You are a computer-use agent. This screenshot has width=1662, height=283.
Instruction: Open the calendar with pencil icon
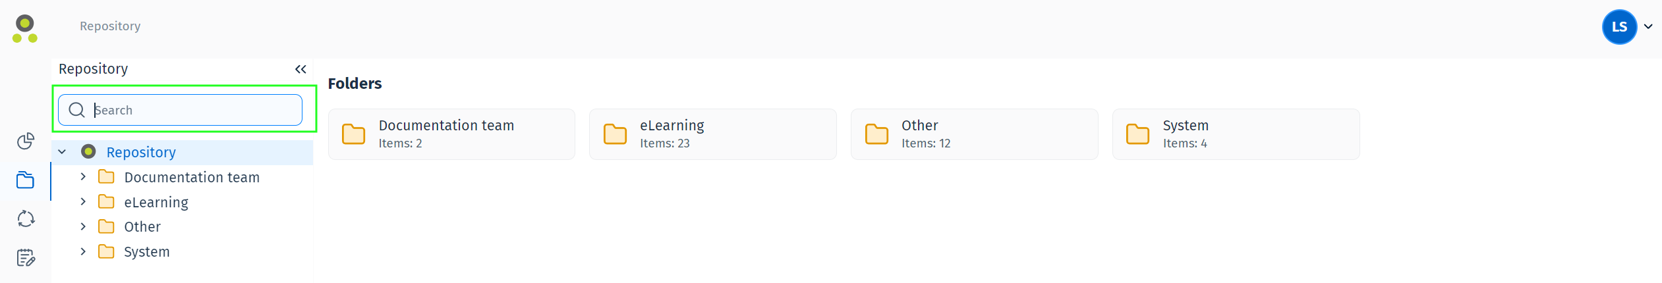point(26,257)
